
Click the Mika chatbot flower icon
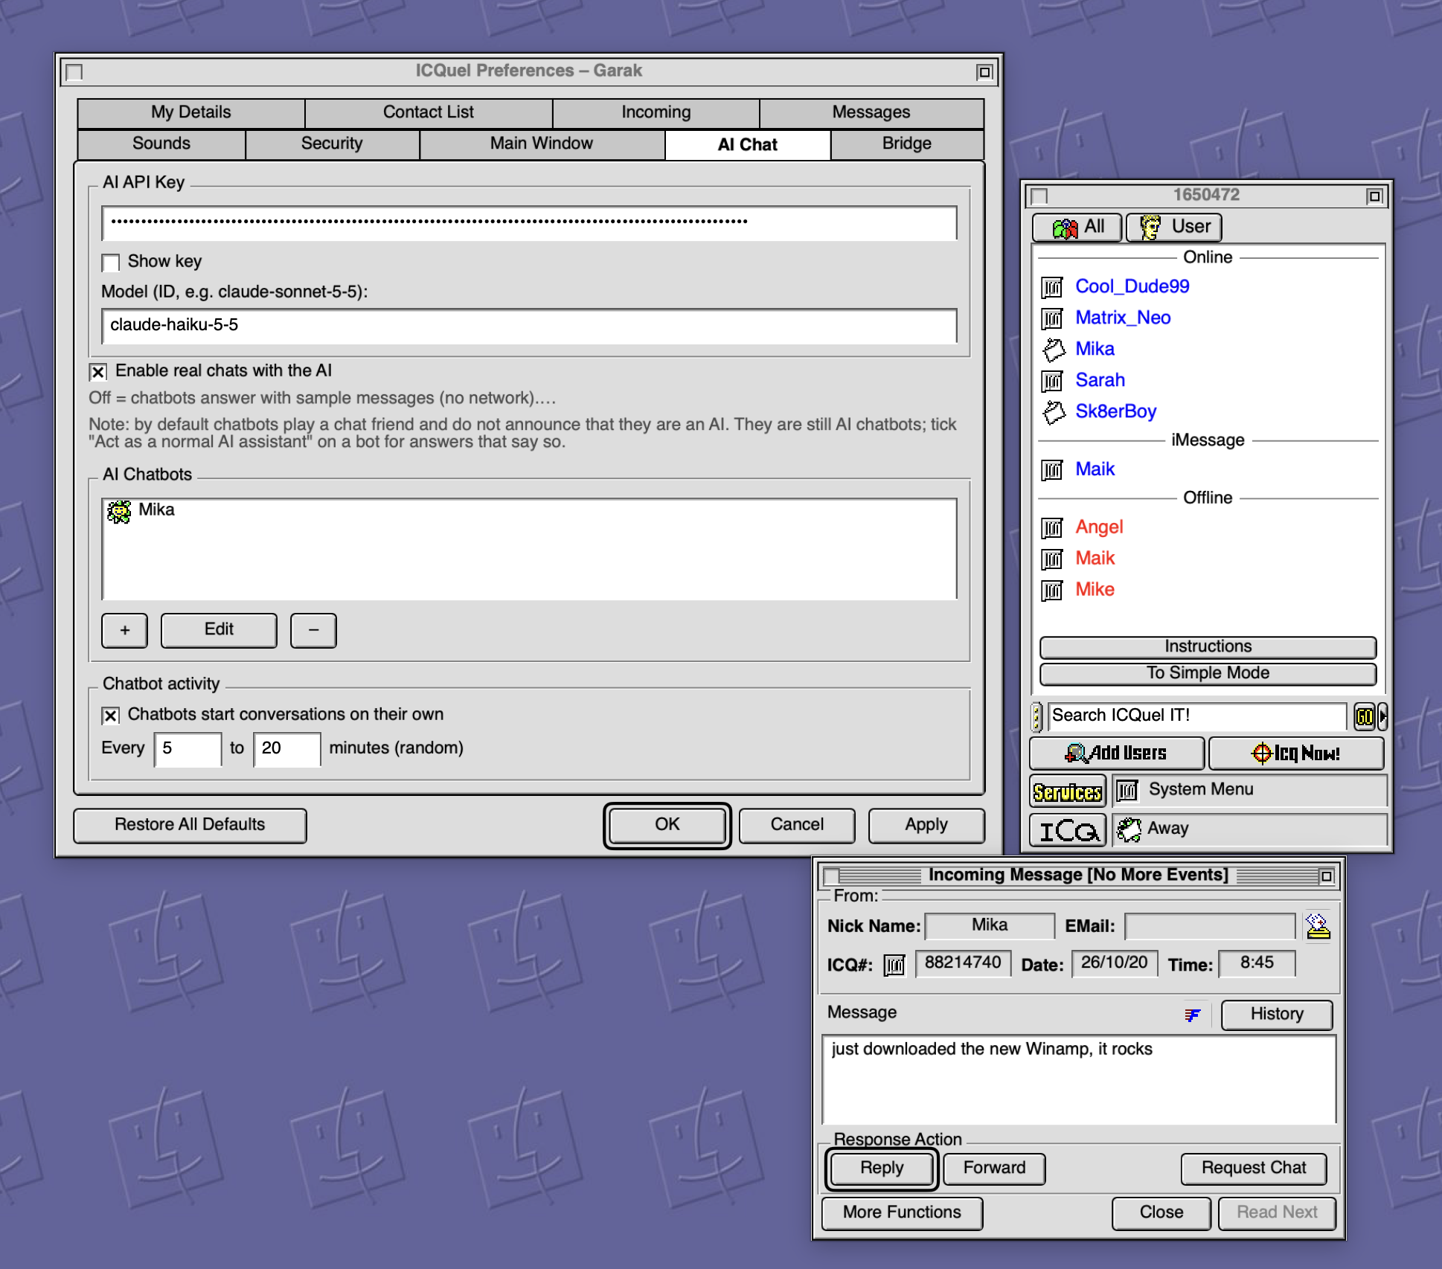(x=119, y=511)
